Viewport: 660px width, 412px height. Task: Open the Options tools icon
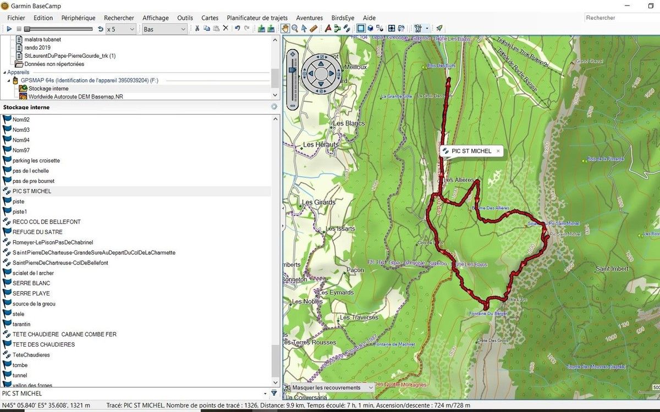pos(418,29)
